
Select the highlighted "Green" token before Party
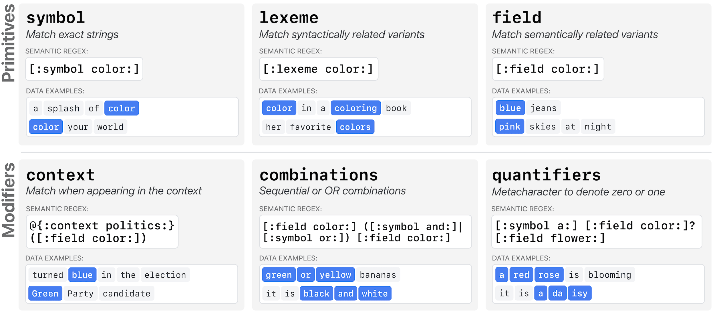pos(45,293)
